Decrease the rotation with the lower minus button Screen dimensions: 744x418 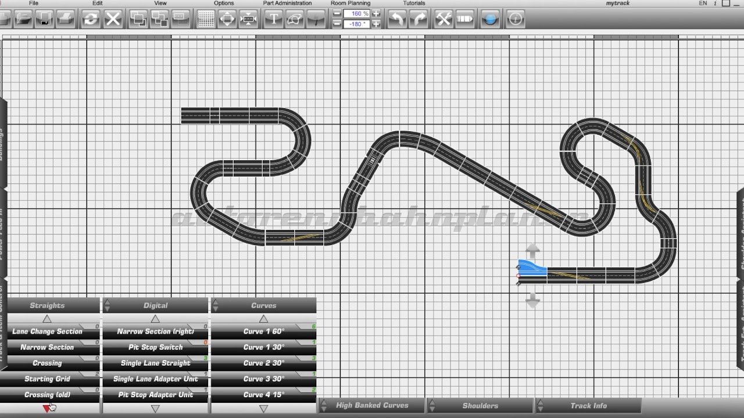click(x=337, y=24)
